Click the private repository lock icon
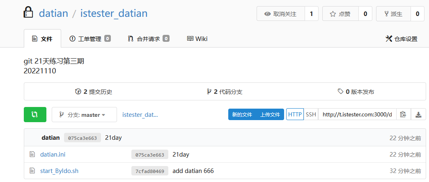The height and width of the screenshot is (182, 429). (28, 13)
